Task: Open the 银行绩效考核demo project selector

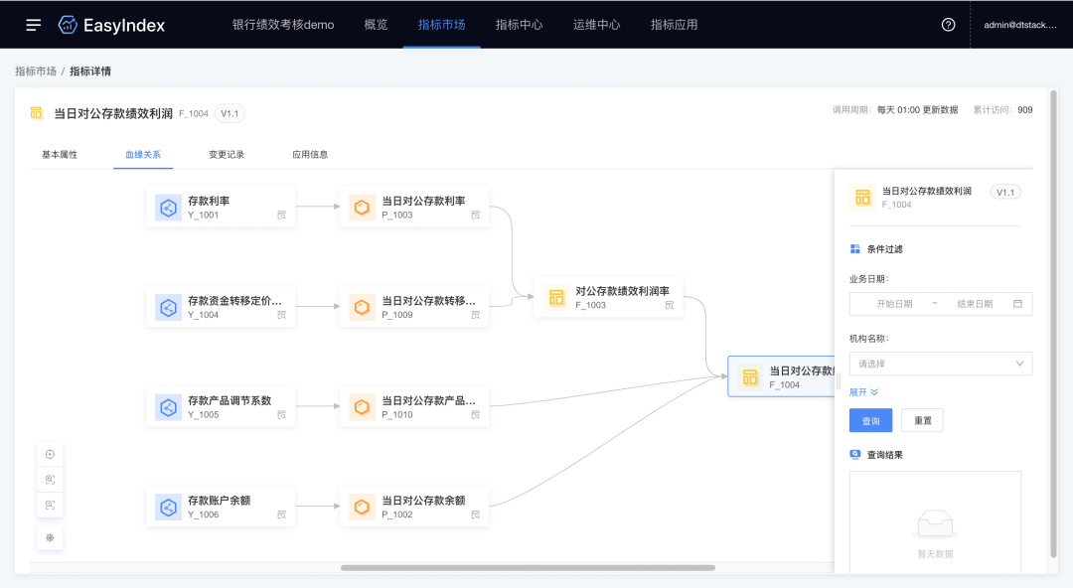Action: pyautogui.click(x=283, y=25)
